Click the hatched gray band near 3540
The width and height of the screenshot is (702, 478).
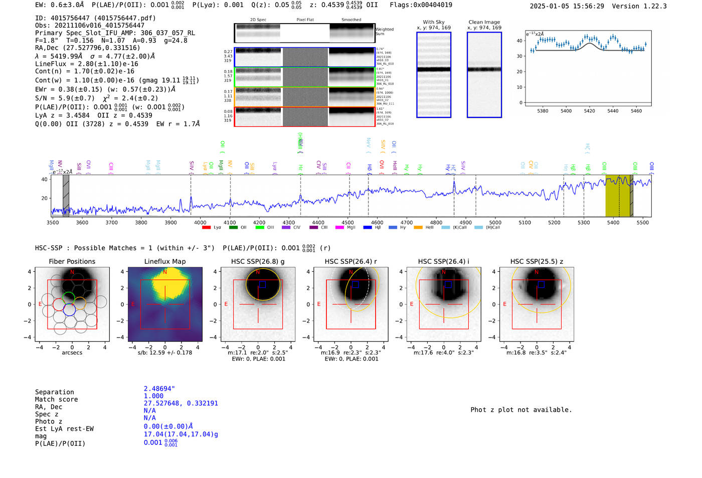point(66,196)
